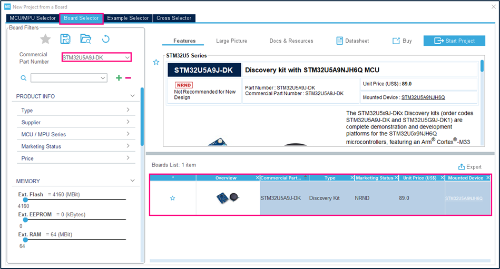The height and width of the screenshot is (269, 500).
Task: Click the Export button
Action: pyautogui.click(x=470, y=167)
